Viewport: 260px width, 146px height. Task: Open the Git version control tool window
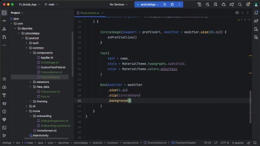point(4,136)
